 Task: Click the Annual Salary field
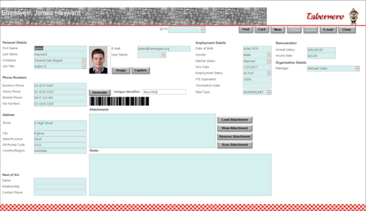tap(321, 50)
